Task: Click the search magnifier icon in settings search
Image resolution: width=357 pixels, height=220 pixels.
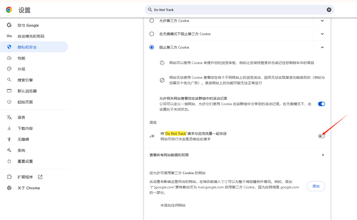Action: click(150, 10)
